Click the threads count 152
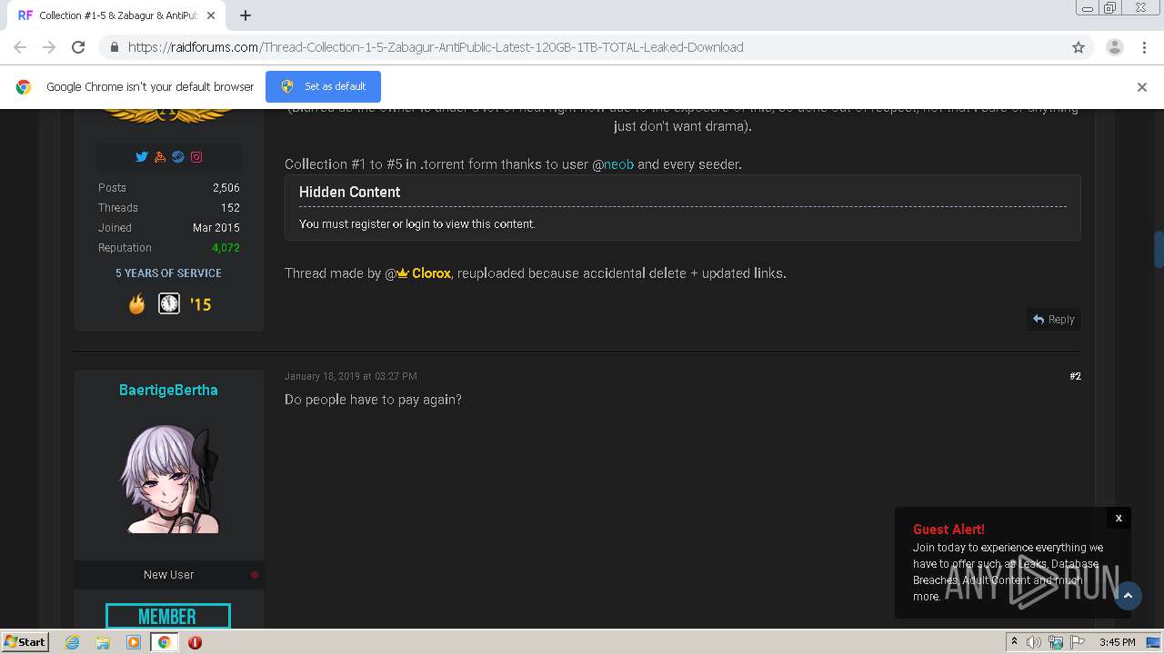1164x654 pixels. click(230, 208)
